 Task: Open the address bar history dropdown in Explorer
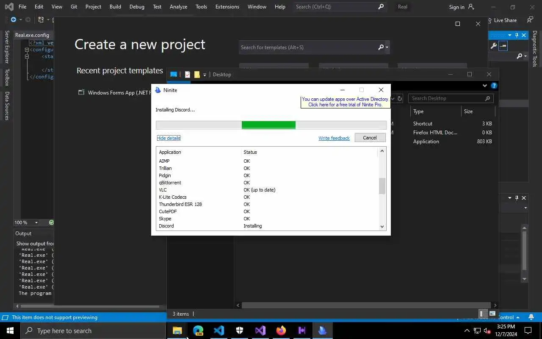point(393,98)
